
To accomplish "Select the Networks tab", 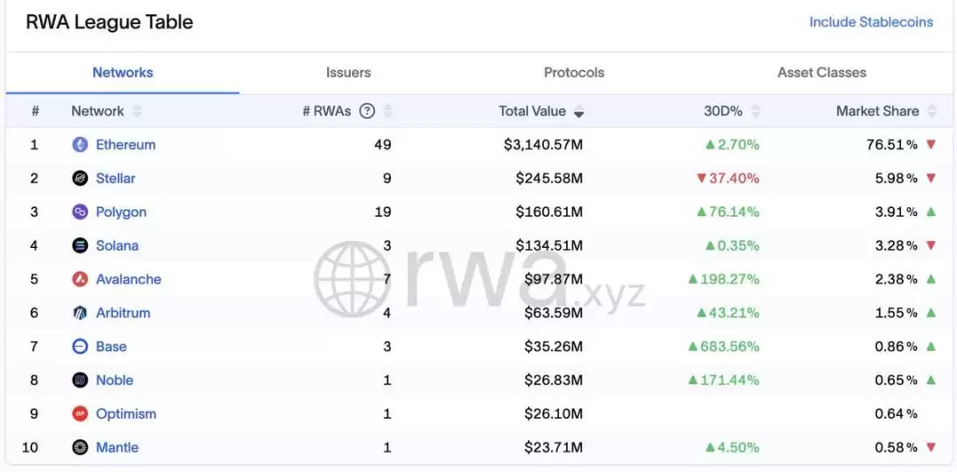I will 122,73.
